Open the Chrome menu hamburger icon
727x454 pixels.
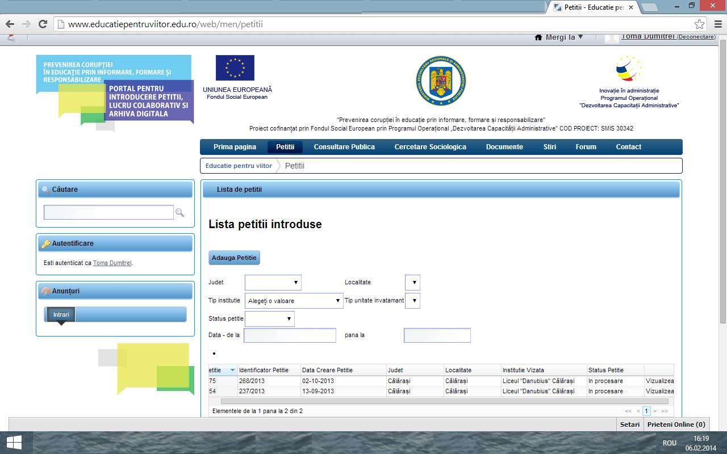pyautogui.click(x=717, y=24)
